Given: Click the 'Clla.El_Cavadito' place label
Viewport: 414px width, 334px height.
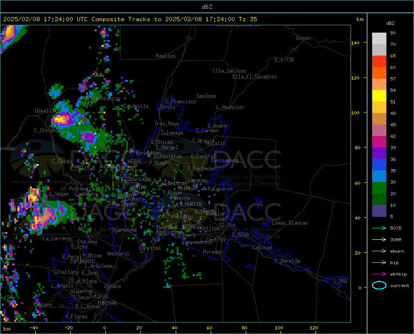Looking at the screenshot, I should [254, 77].
